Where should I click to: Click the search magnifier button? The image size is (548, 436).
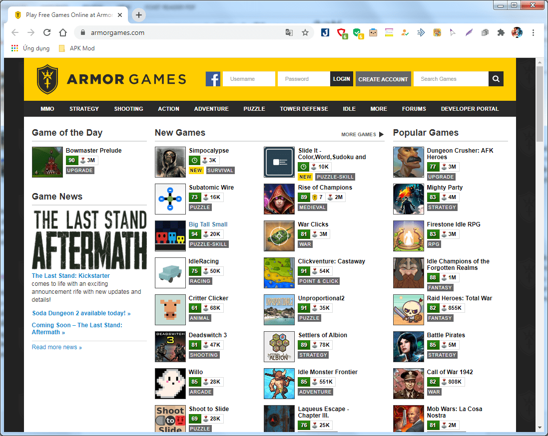496,79
